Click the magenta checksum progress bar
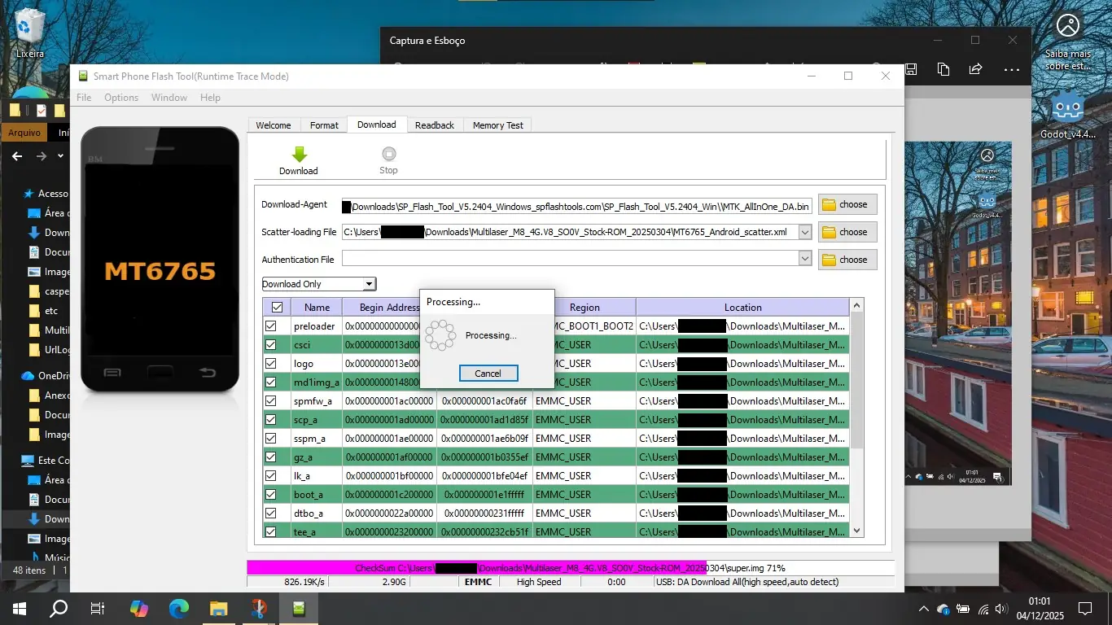This screenshot has height=625, width=1112. [488, 568]
